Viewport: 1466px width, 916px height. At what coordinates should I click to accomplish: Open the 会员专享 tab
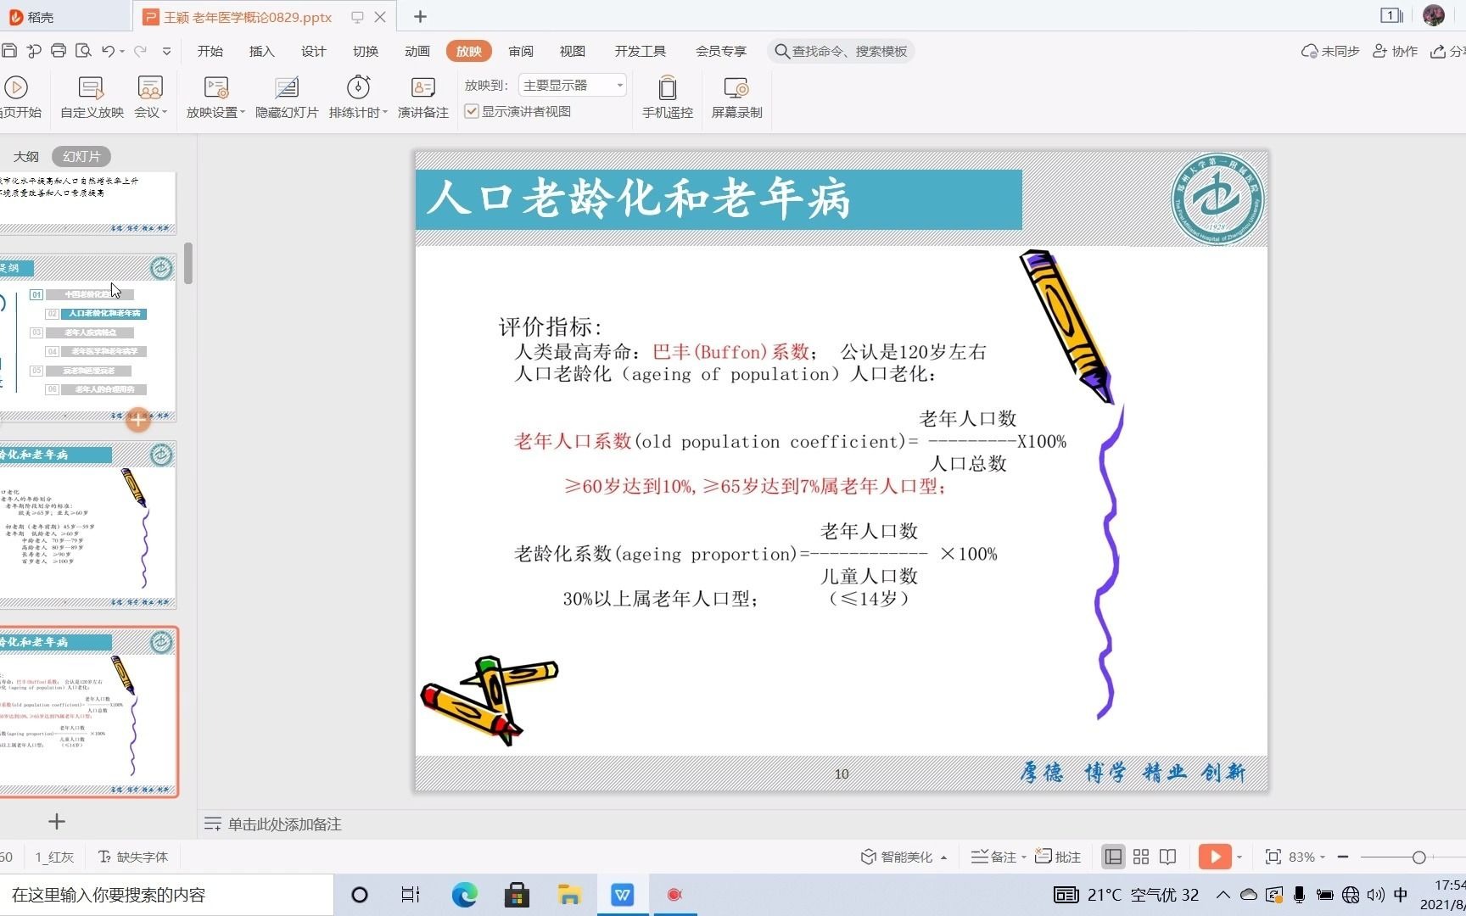pos(721,51)
